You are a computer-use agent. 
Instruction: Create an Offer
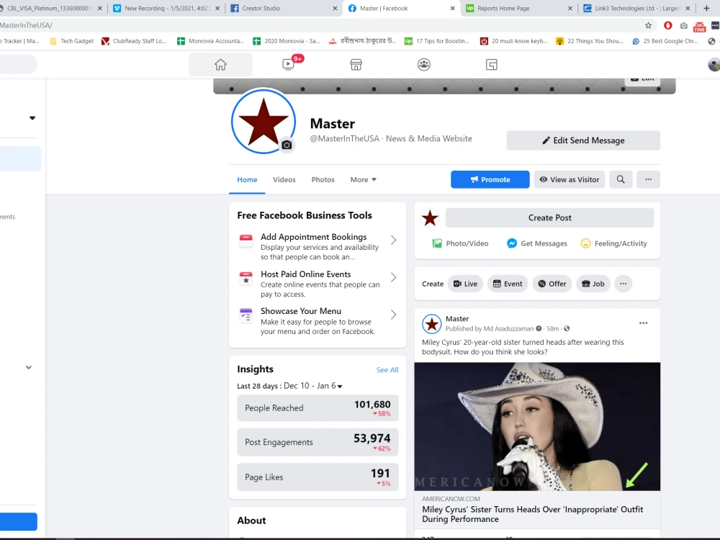[552, 284]
